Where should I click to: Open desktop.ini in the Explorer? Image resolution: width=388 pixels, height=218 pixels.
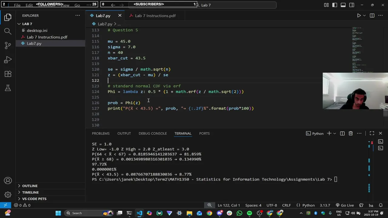(x=37, y=30)
